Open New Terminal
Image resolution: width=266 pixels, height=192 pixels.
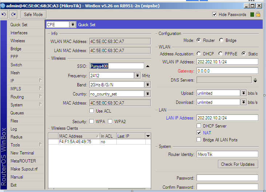point(26,153)
